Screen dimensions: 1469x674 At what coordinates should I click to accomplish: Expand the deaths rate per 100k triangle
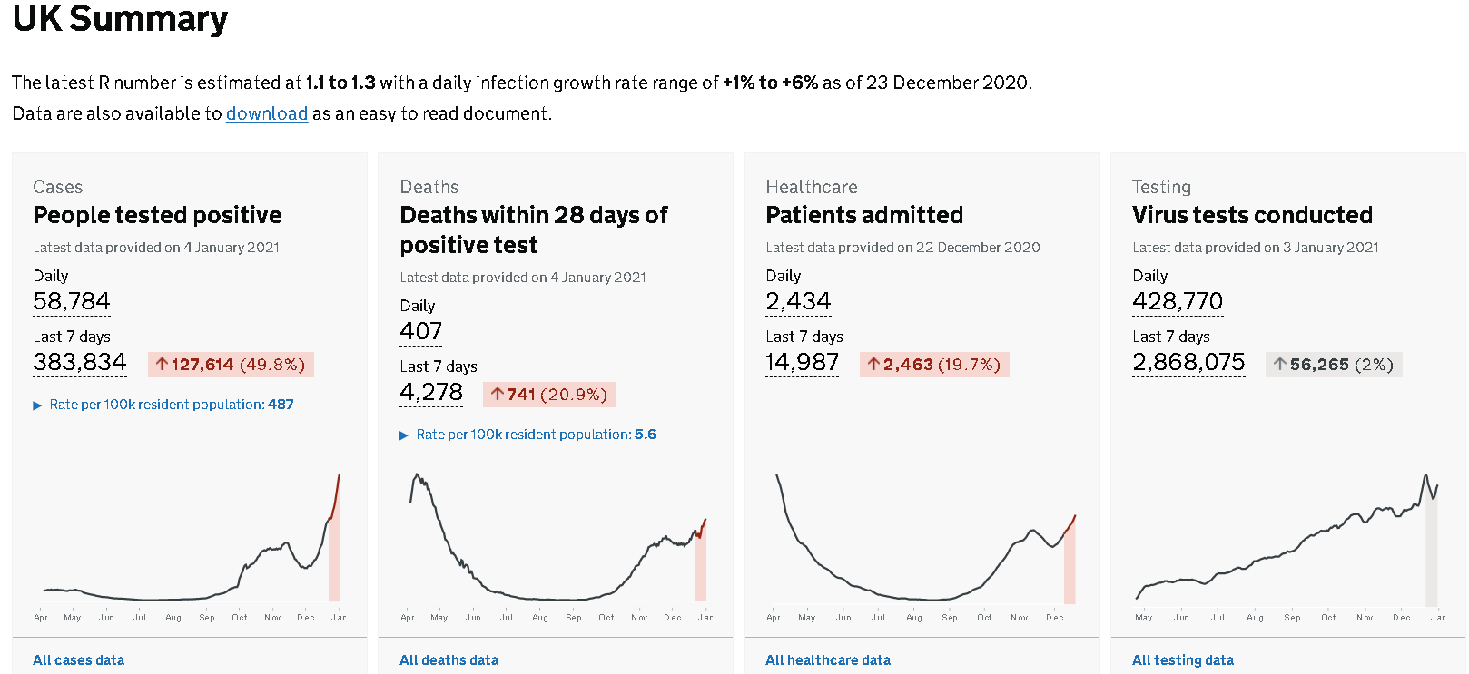pos(404,435)
